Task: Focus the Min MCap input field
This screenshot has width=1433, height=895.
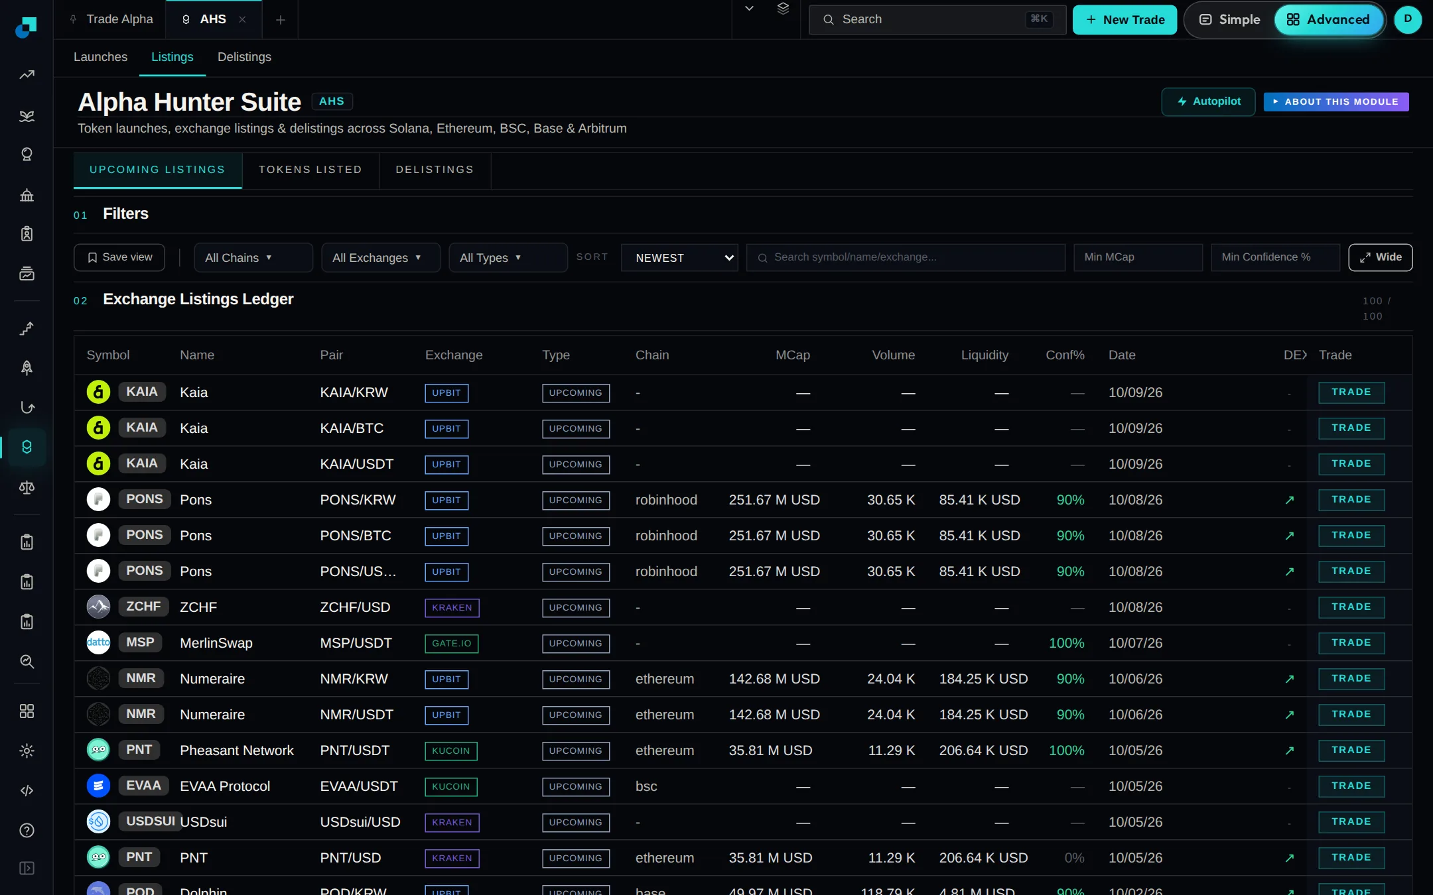Action: [x=1138, y=257]
